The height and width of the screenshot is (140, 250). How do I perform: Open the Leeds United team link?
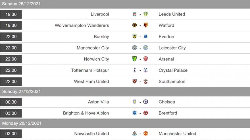pos(172,14)
